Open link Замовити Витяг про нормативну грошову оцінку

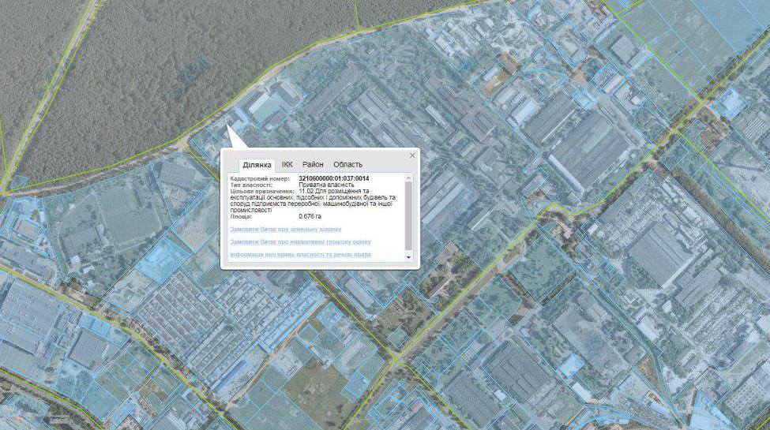[301, 242]
